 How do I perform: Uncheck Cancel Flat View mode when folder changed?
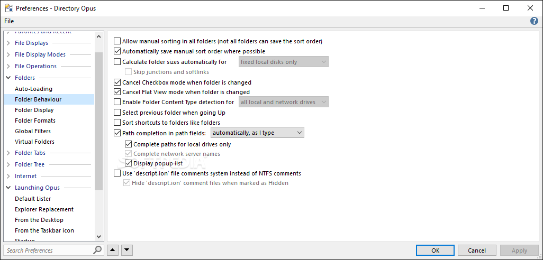tap(117, 92)
